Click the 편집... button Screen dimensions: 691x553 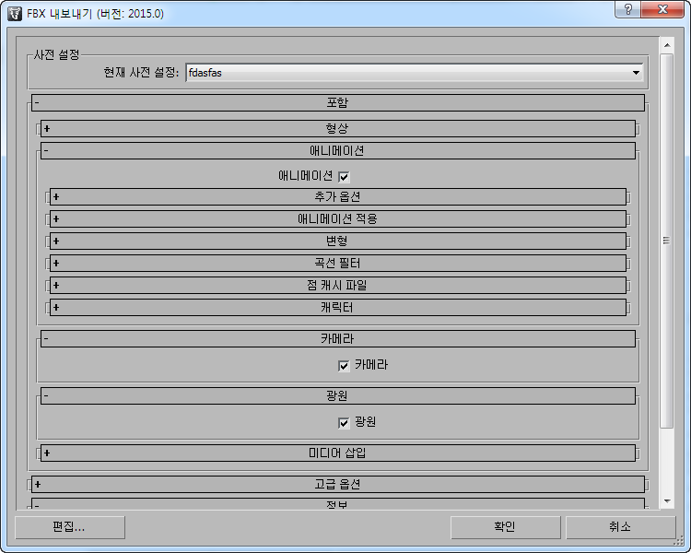pos(70,527)
